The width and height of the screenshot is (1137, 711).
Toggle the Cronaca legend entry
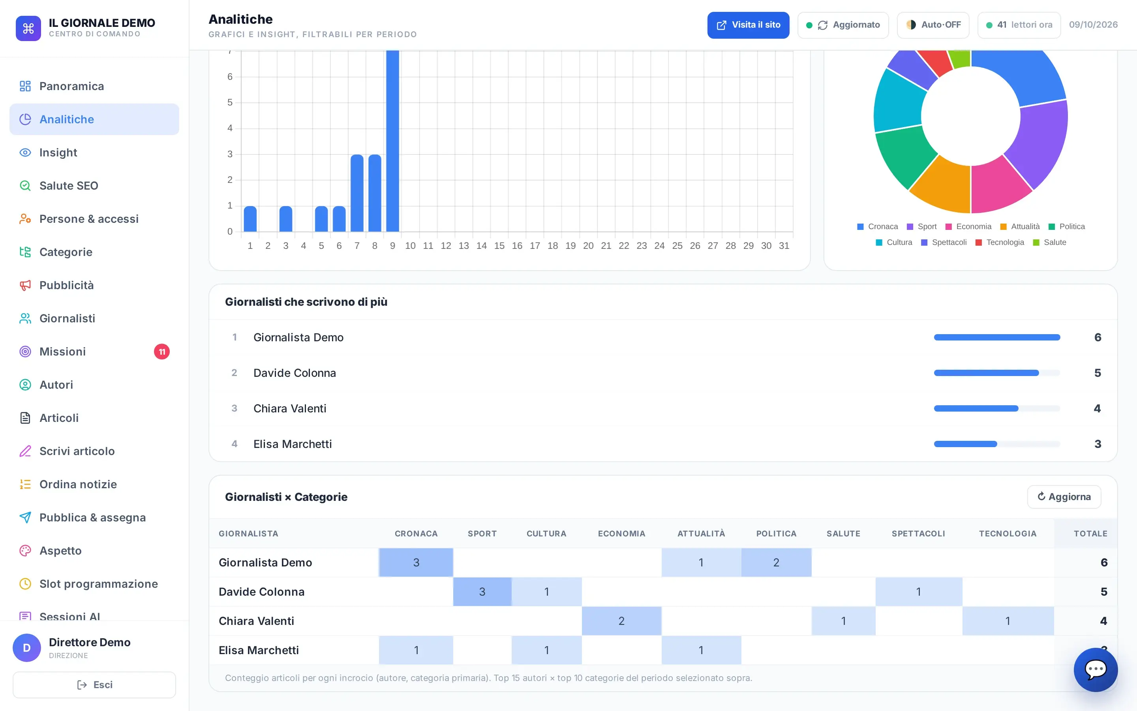[x=877, y=227]
